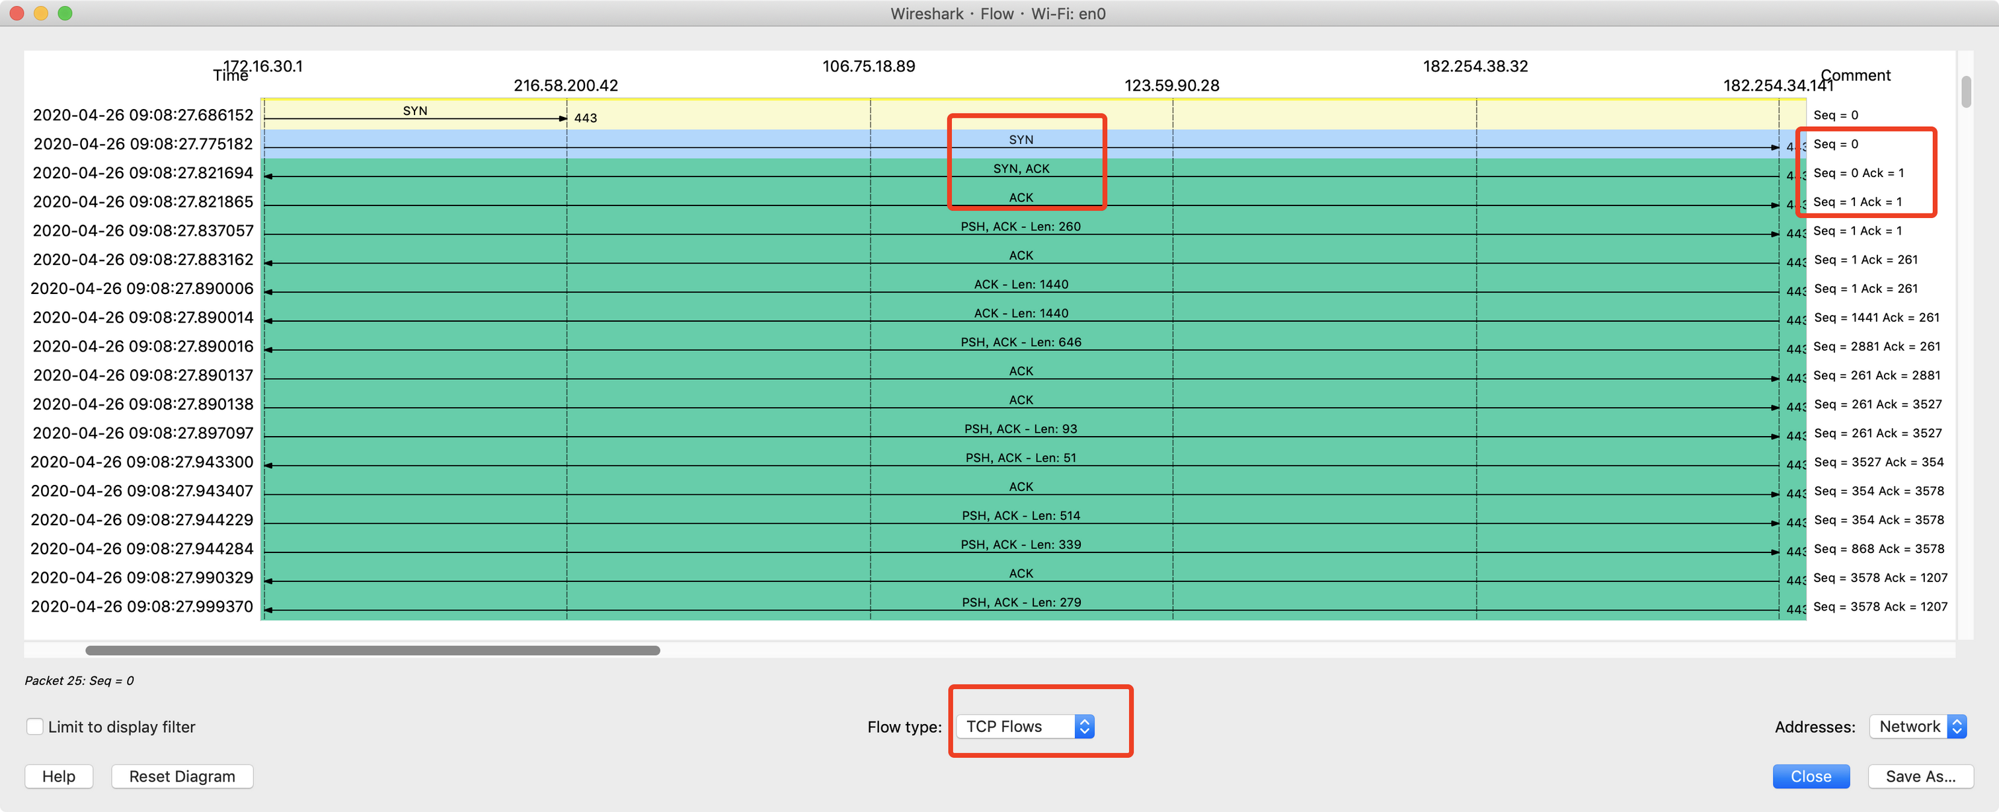Viewport: 1999px width, 812px height.
Task: Click the Help button
Action: tap(59, 776)
